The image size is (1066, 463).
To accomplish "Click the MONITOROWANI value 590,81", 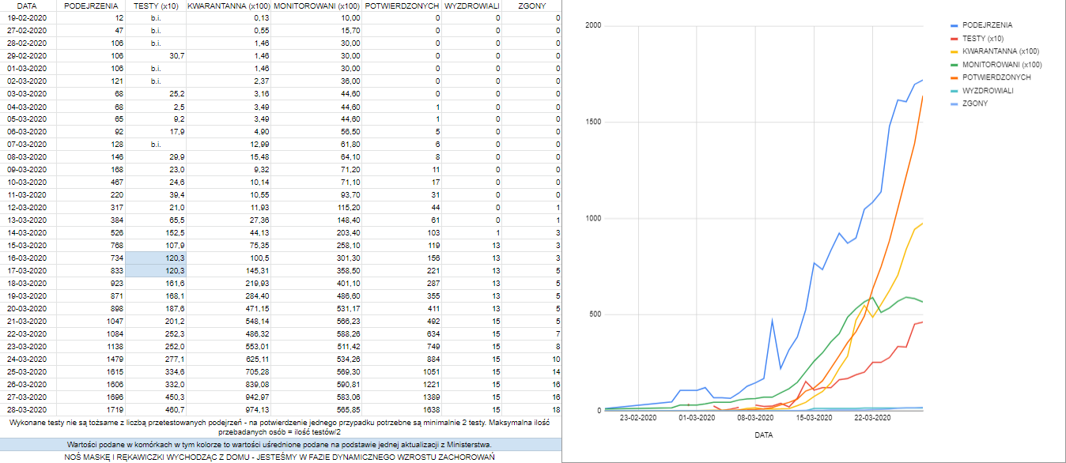I will [x=346, y=385].
